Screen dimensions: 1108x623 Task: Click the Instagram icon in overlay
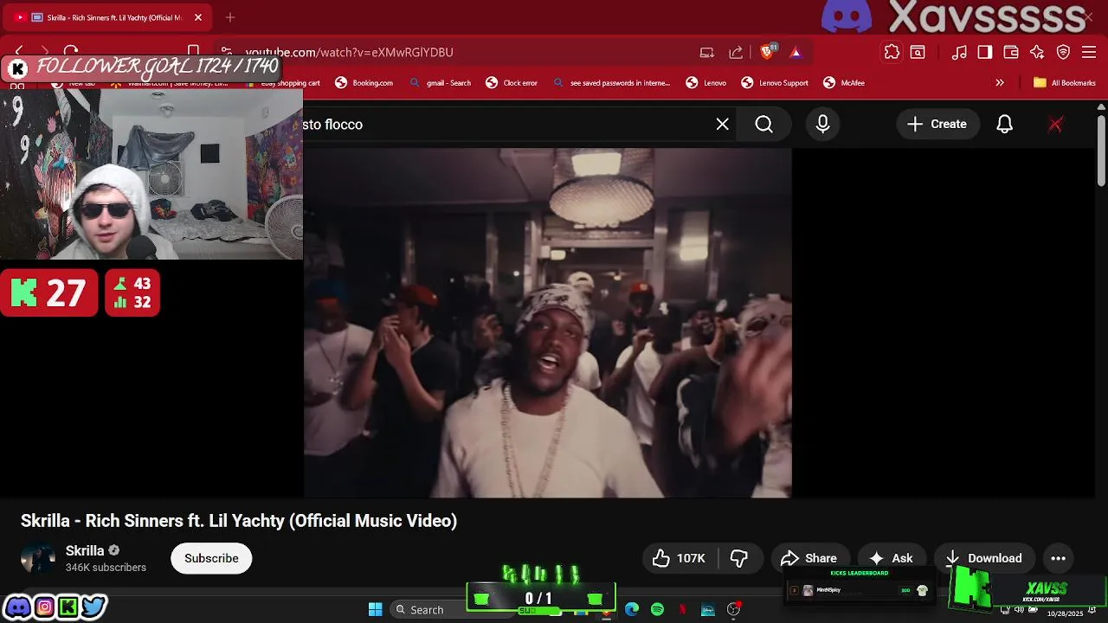44,607
